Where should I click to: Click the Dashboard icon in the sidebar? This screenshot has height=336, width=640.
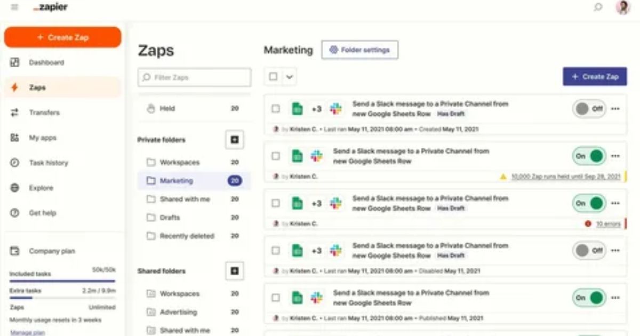click(15, 62)
